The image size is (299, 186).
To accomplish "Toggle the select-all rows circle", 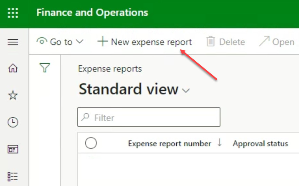I will pyautogui.click(x=91, y=143).
